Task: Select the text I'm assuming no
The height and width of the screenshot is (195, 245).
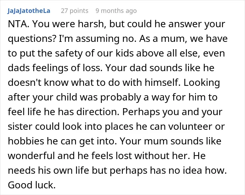Action: click(x=97, y=38)
